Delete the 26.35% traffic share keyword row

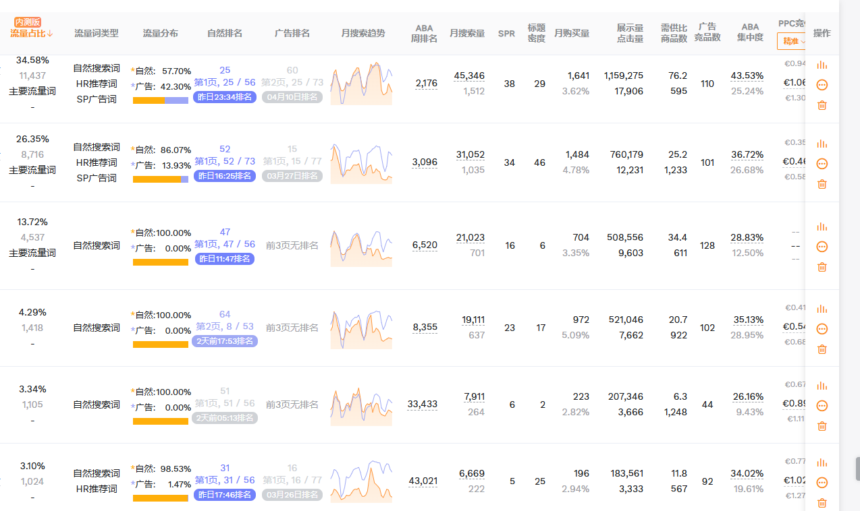(x=822, y=184)
